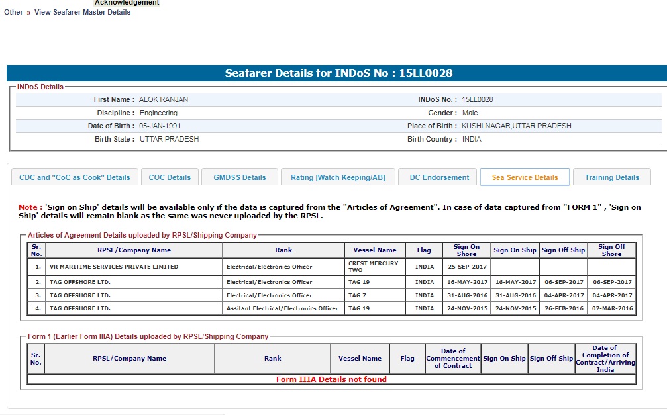Viewport: 667px width, 415px height.
Task: Click the TAG 7 vessel name cell
Action: pos(358,295)
